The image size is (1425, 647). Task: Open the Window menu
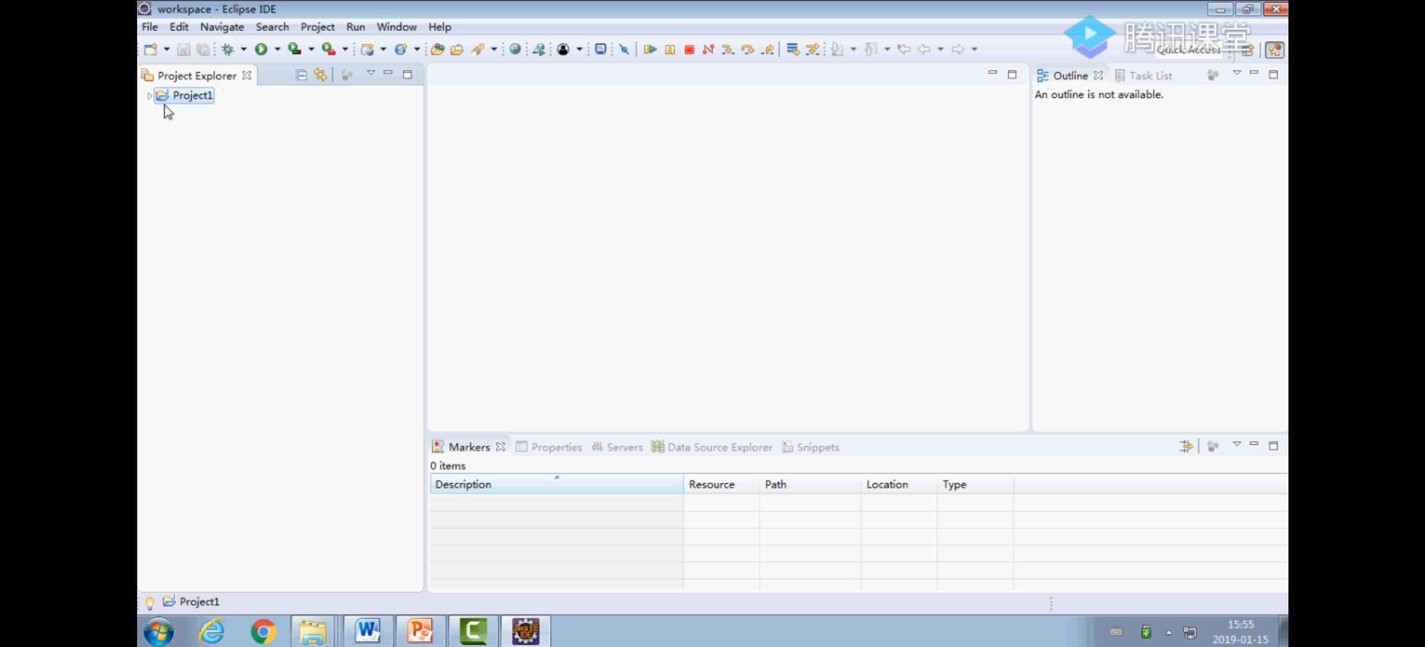pyautogui.click(x=397, y=26)
